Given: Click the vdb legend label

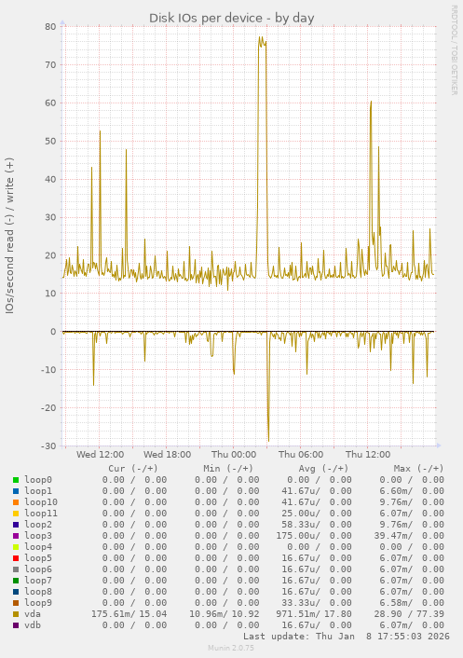Looking at the screenshot, I should tap(33, 625).
